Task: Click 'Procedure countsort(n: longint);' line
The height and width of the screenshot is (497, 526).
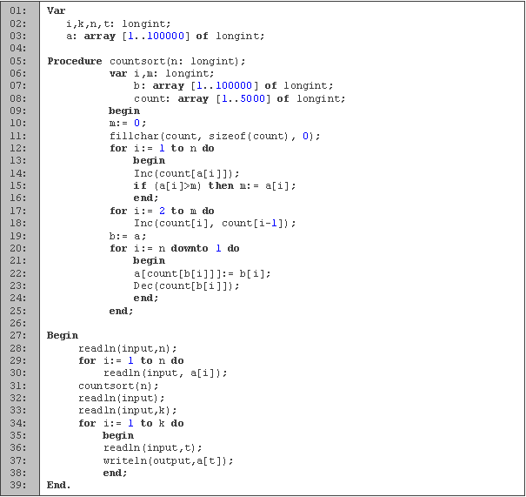Action: click(x=146, y=61)
